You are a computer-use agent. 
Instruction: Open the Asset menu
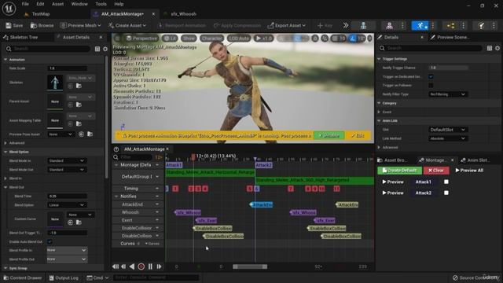tap(57, 4)
